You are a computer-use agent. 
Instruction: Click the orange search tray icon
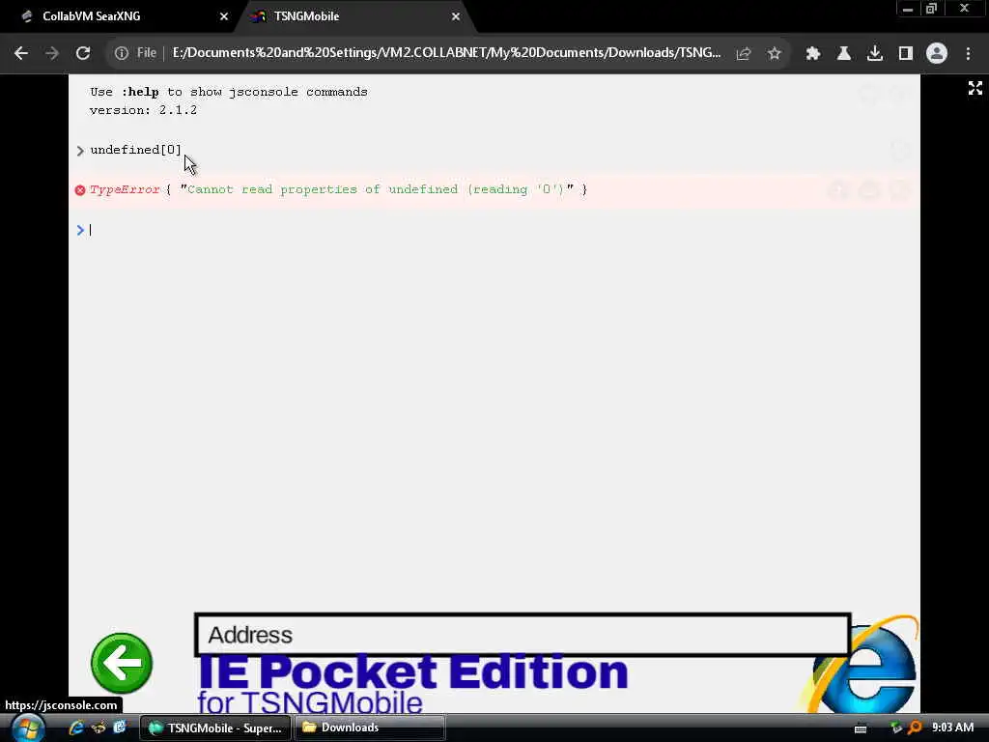[x=915, y=728]
